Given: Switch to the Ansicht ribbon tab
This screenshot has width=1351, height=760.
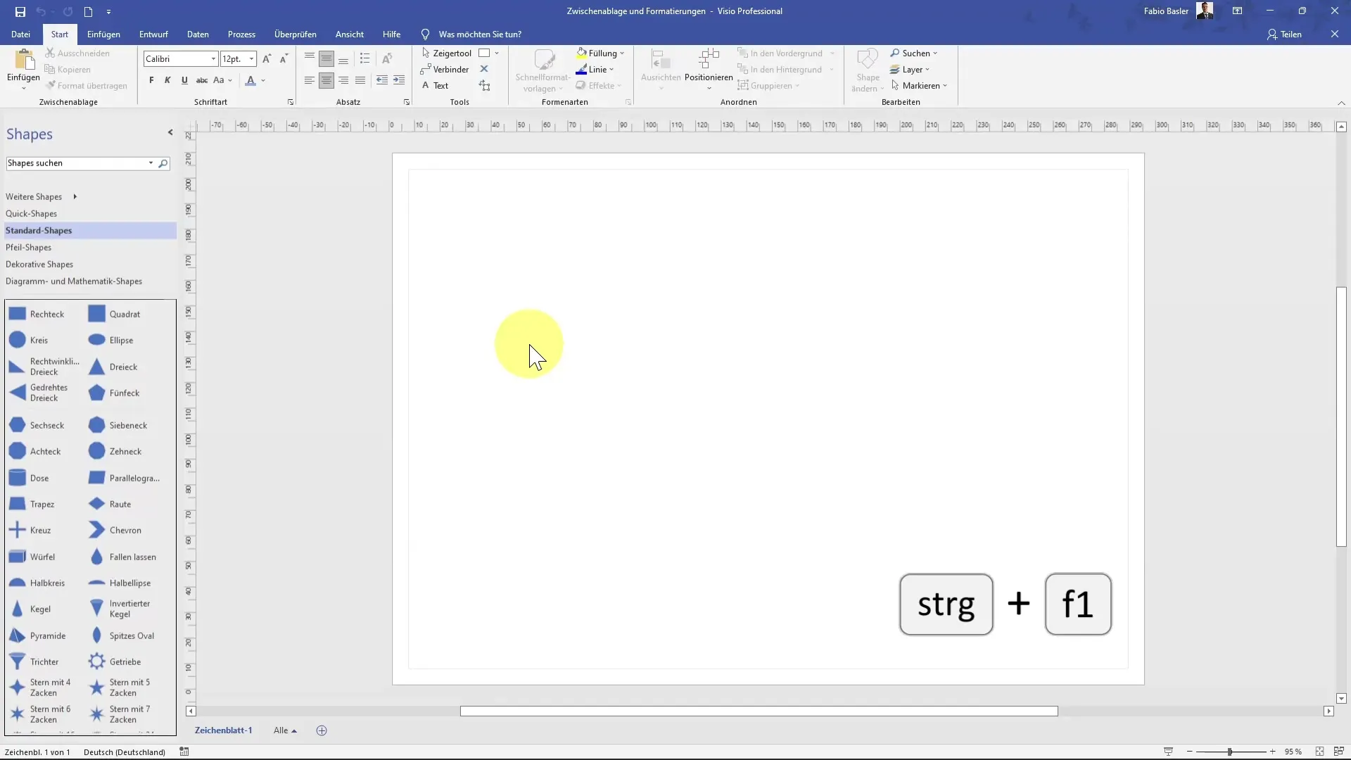Looking at the screenshot, I should pos(350,34).
